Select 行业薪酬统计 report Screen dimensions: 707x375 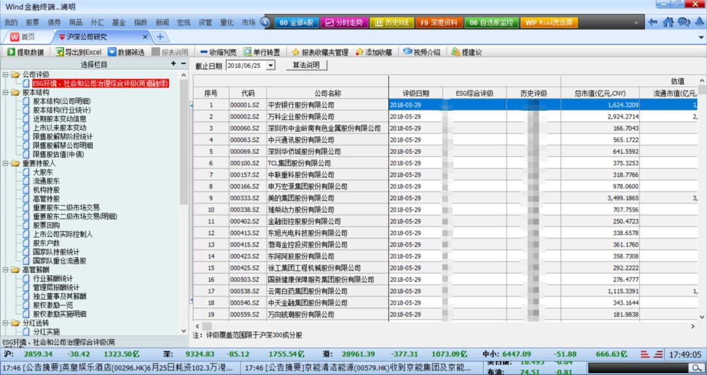tap(53, 279)
